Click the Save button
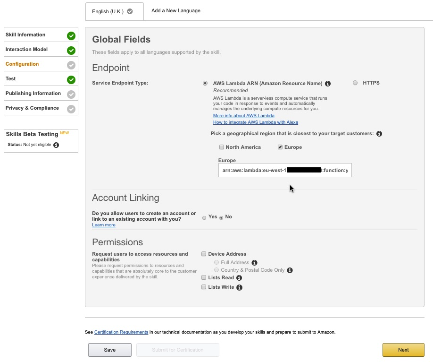 coord(109,350)
